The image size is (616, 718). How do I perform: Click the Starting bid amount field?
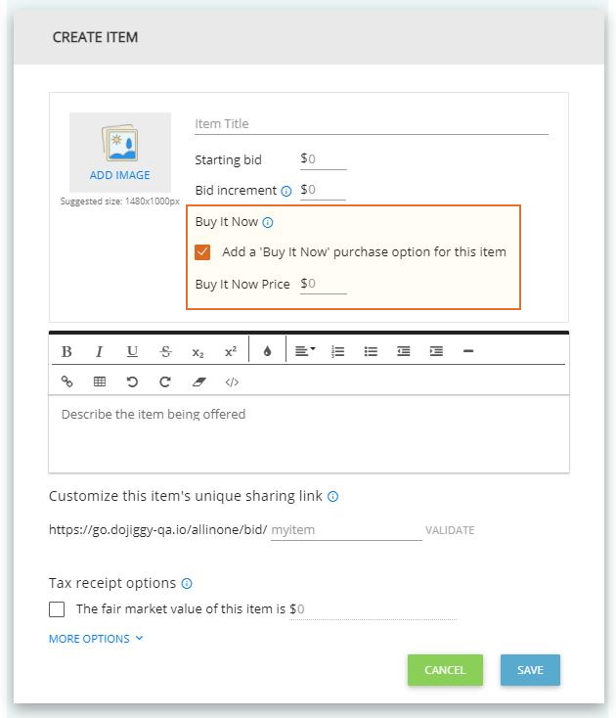click(x=323, y=159)
